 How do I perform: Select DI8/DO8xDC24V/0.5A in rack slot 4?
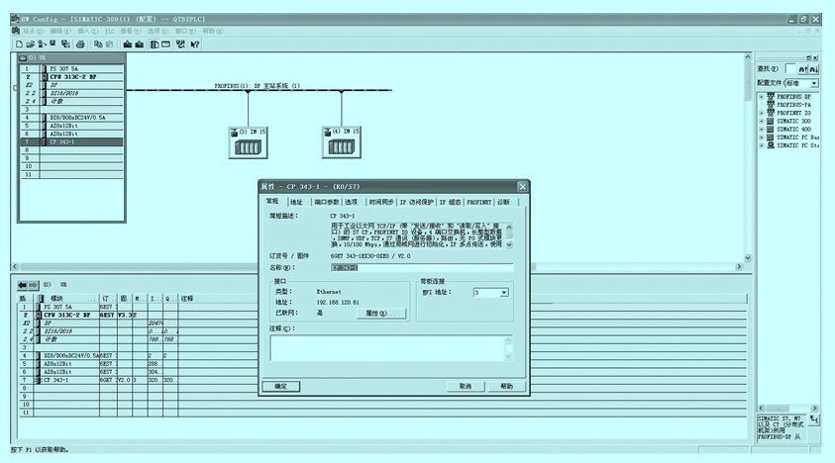point(72,118)
